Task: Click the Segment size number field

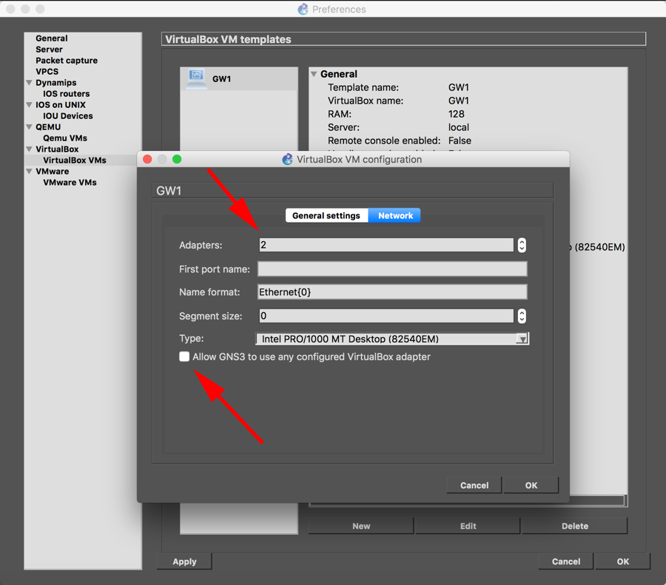Action: (386, 316)
